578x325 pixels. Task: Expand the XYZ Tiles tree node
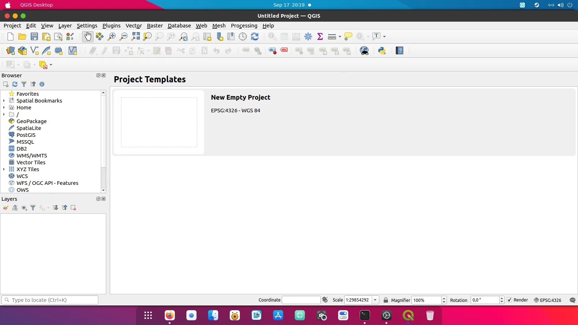pyautogui.click(x=4, y=169)
